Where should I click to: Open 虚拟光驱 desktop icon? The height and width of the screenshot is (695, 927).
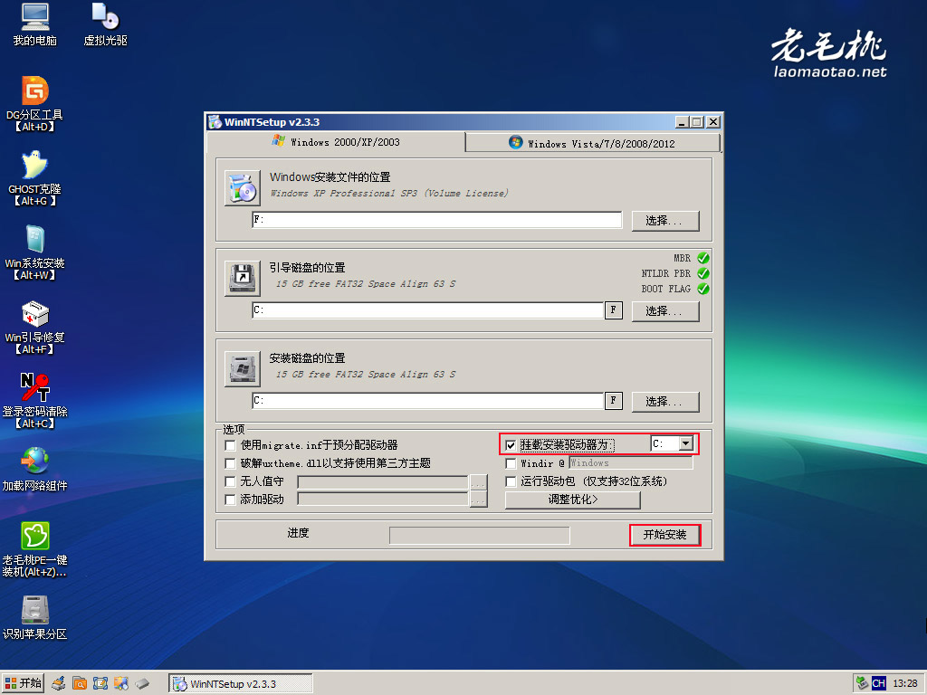click(105, 24)
